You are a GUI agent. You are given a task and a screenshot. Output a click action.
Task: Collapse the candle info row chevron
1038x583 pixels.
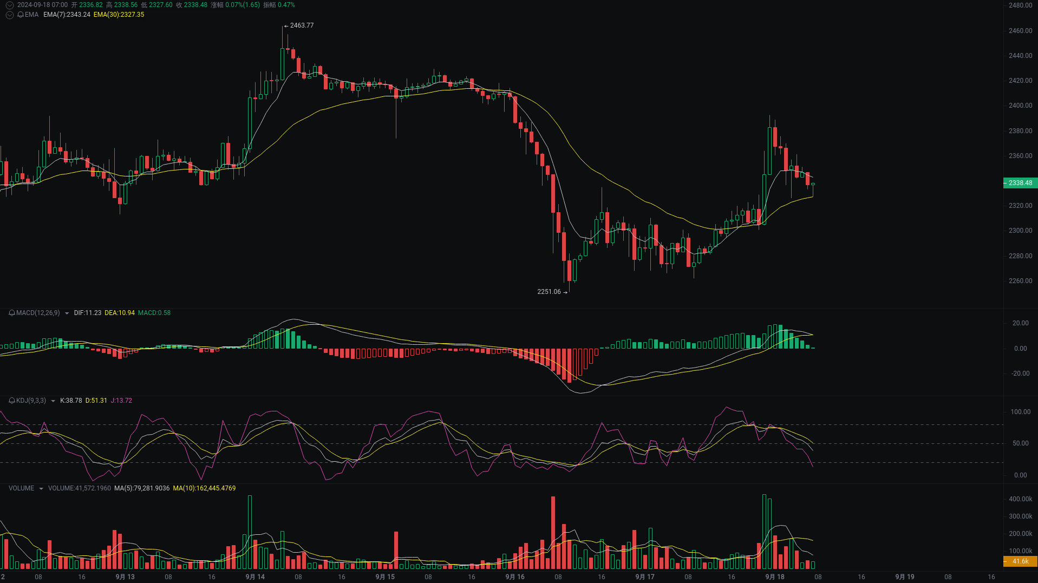(x=9, y=5)
